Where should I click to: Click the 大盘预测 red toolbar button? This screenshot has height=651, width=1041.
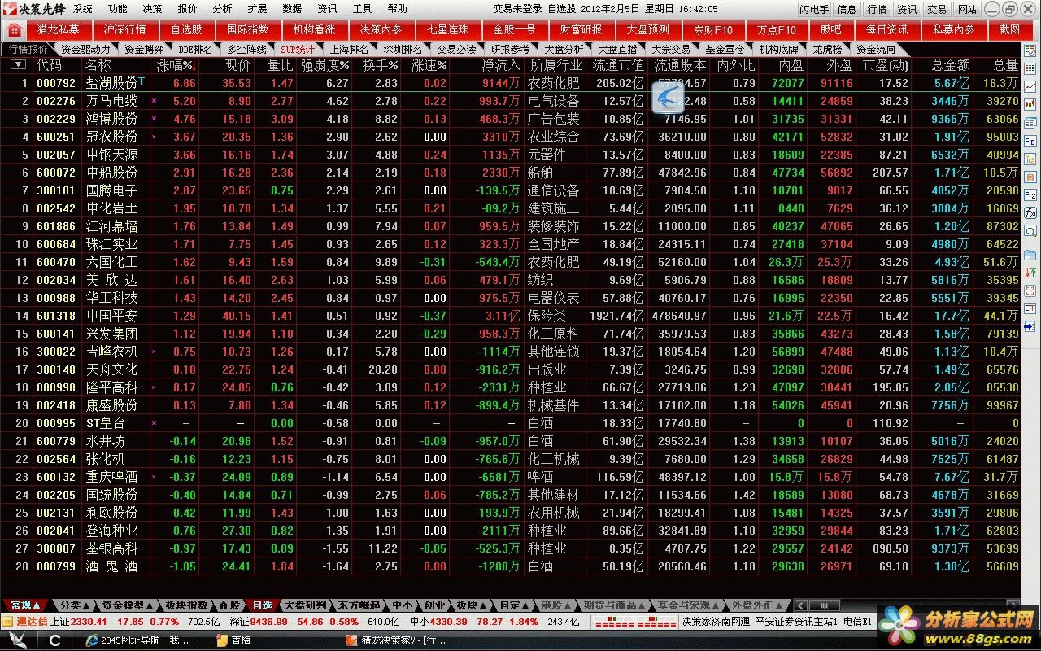tap(648, 29)
